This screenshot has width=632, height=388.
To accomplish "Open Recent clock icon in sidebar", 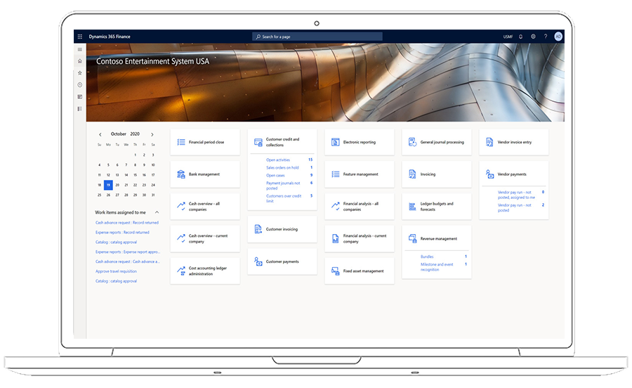I will 80,85.
